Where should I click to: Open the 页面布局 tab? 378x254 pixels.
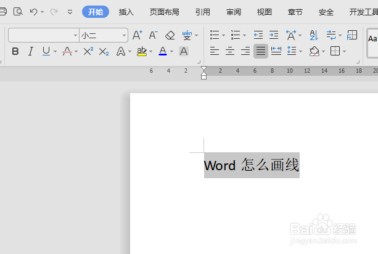pyautogui.click(x=165, y=12)
